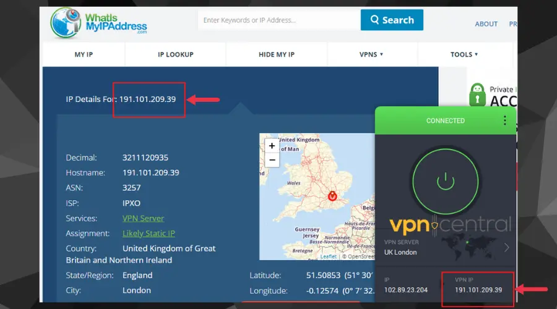Open the VPN Server services link
This screenshot has height=309, width=557.
[x=143, y=218]
